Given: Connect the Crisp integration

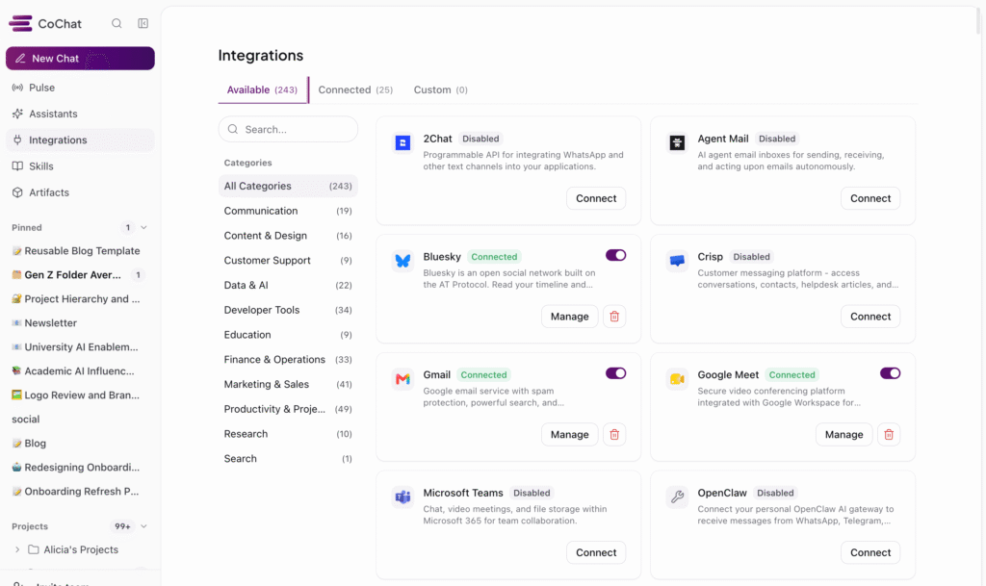Looking at the screenshot, I should [870, 317].
